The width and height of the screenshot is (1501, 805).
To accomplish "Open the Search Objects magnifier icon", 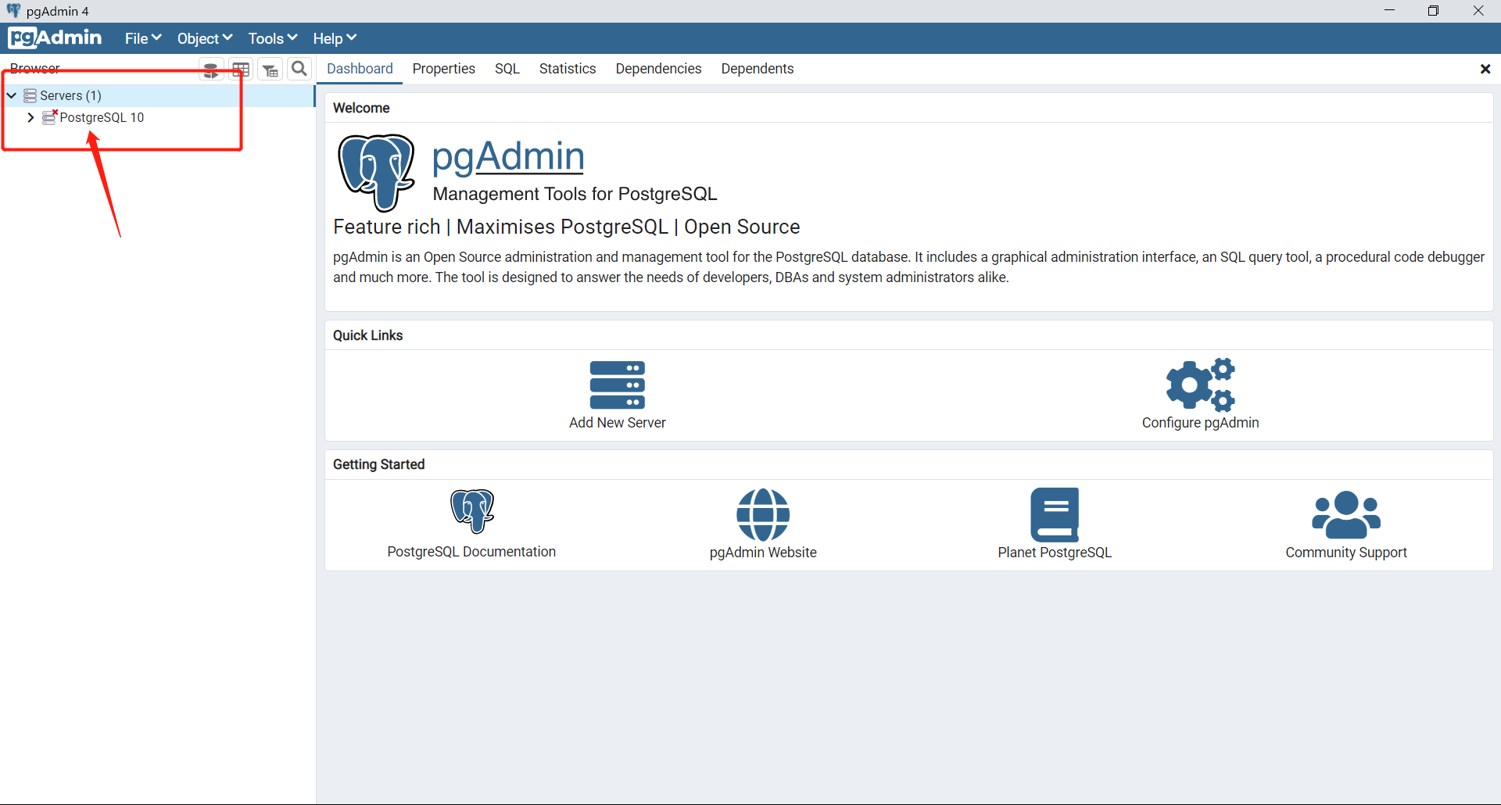I will [299, 69].
